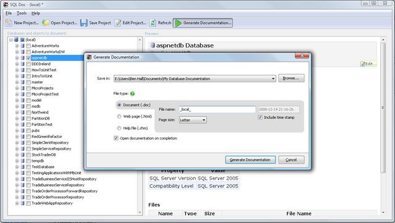Close the Generate Documentation dialog
Image resolution: width=395 pixels, height=223 pixels.
(x=302, y=55)
